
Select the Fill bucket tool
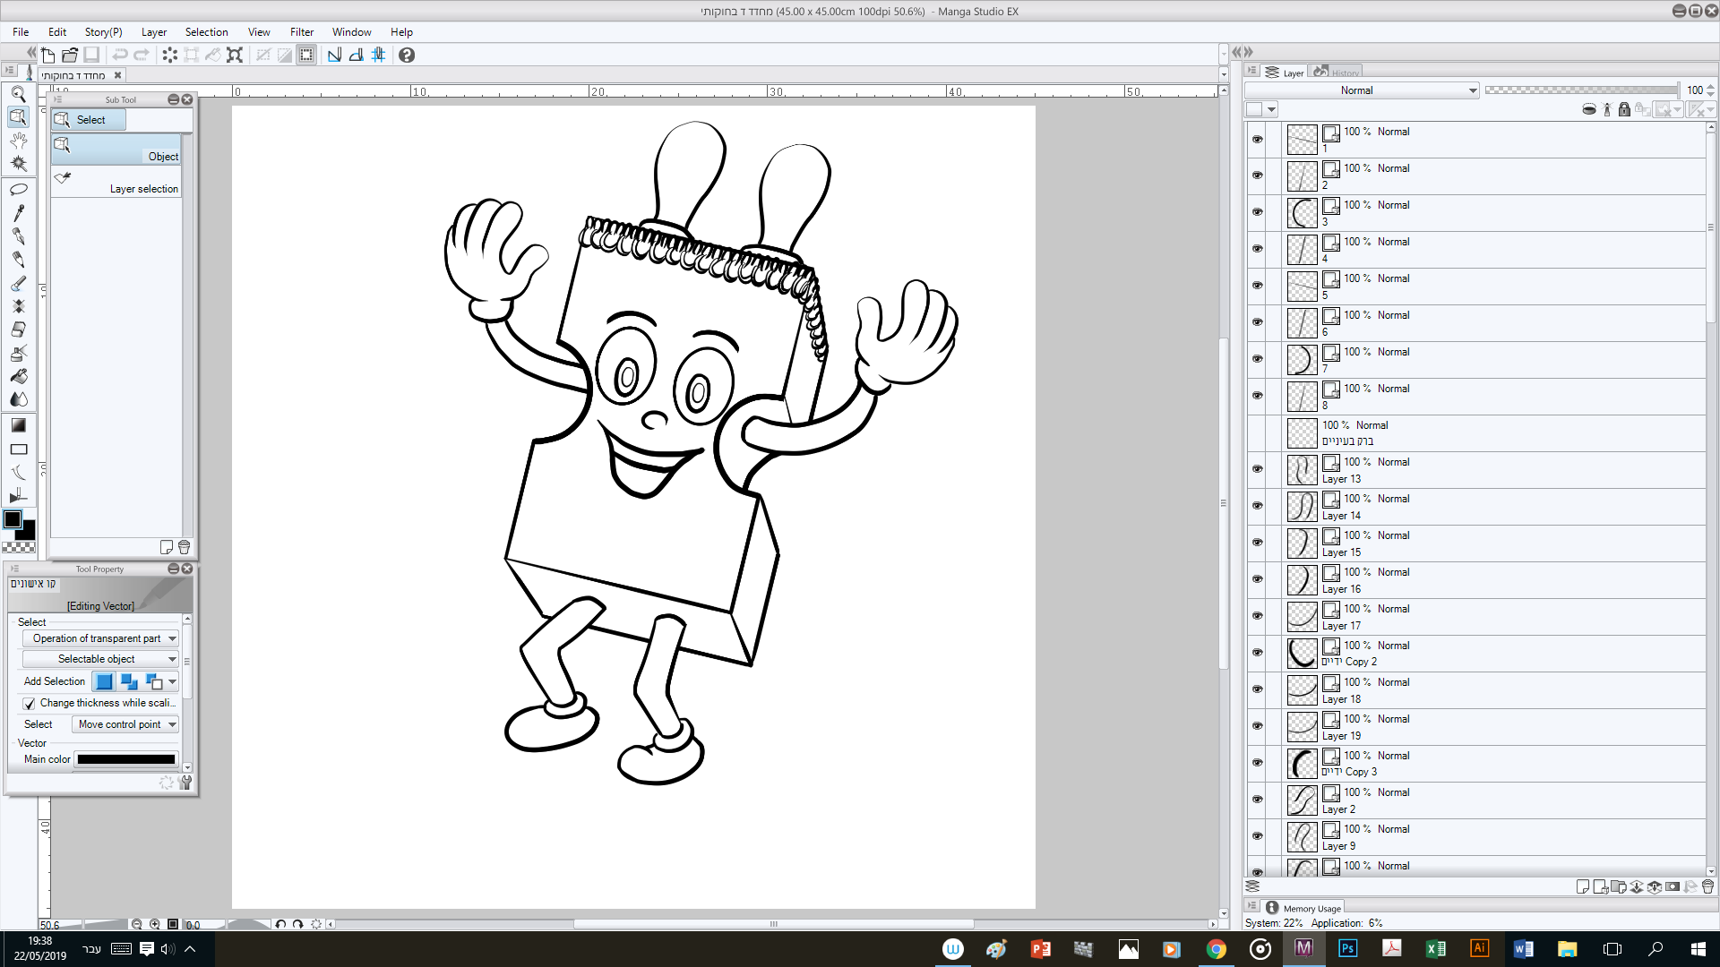click(18, 376)
